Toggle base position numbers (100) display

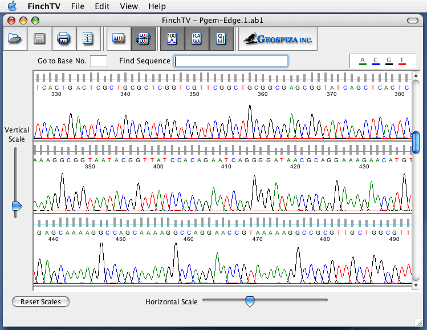tap(172, 39)
